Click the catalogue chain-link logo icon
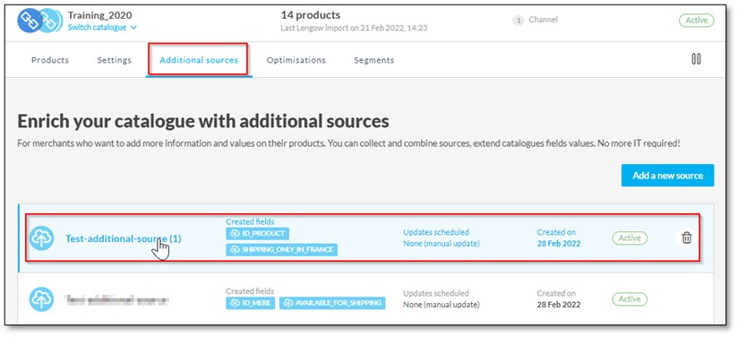738x337 pixels. point(39,21)
